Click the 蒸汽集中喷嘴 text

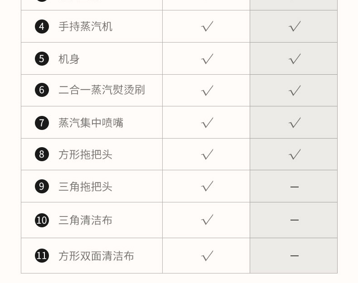(91, 123)
